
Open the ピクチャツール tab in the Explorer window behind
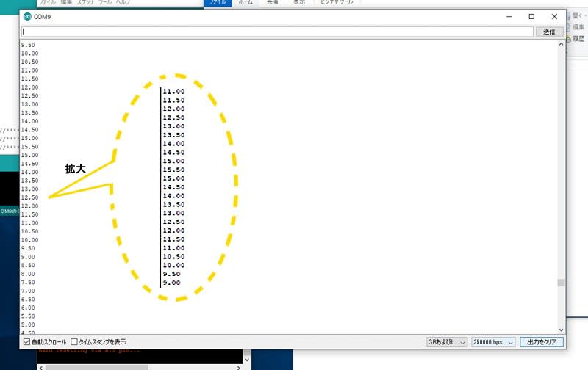pos(337,3)
